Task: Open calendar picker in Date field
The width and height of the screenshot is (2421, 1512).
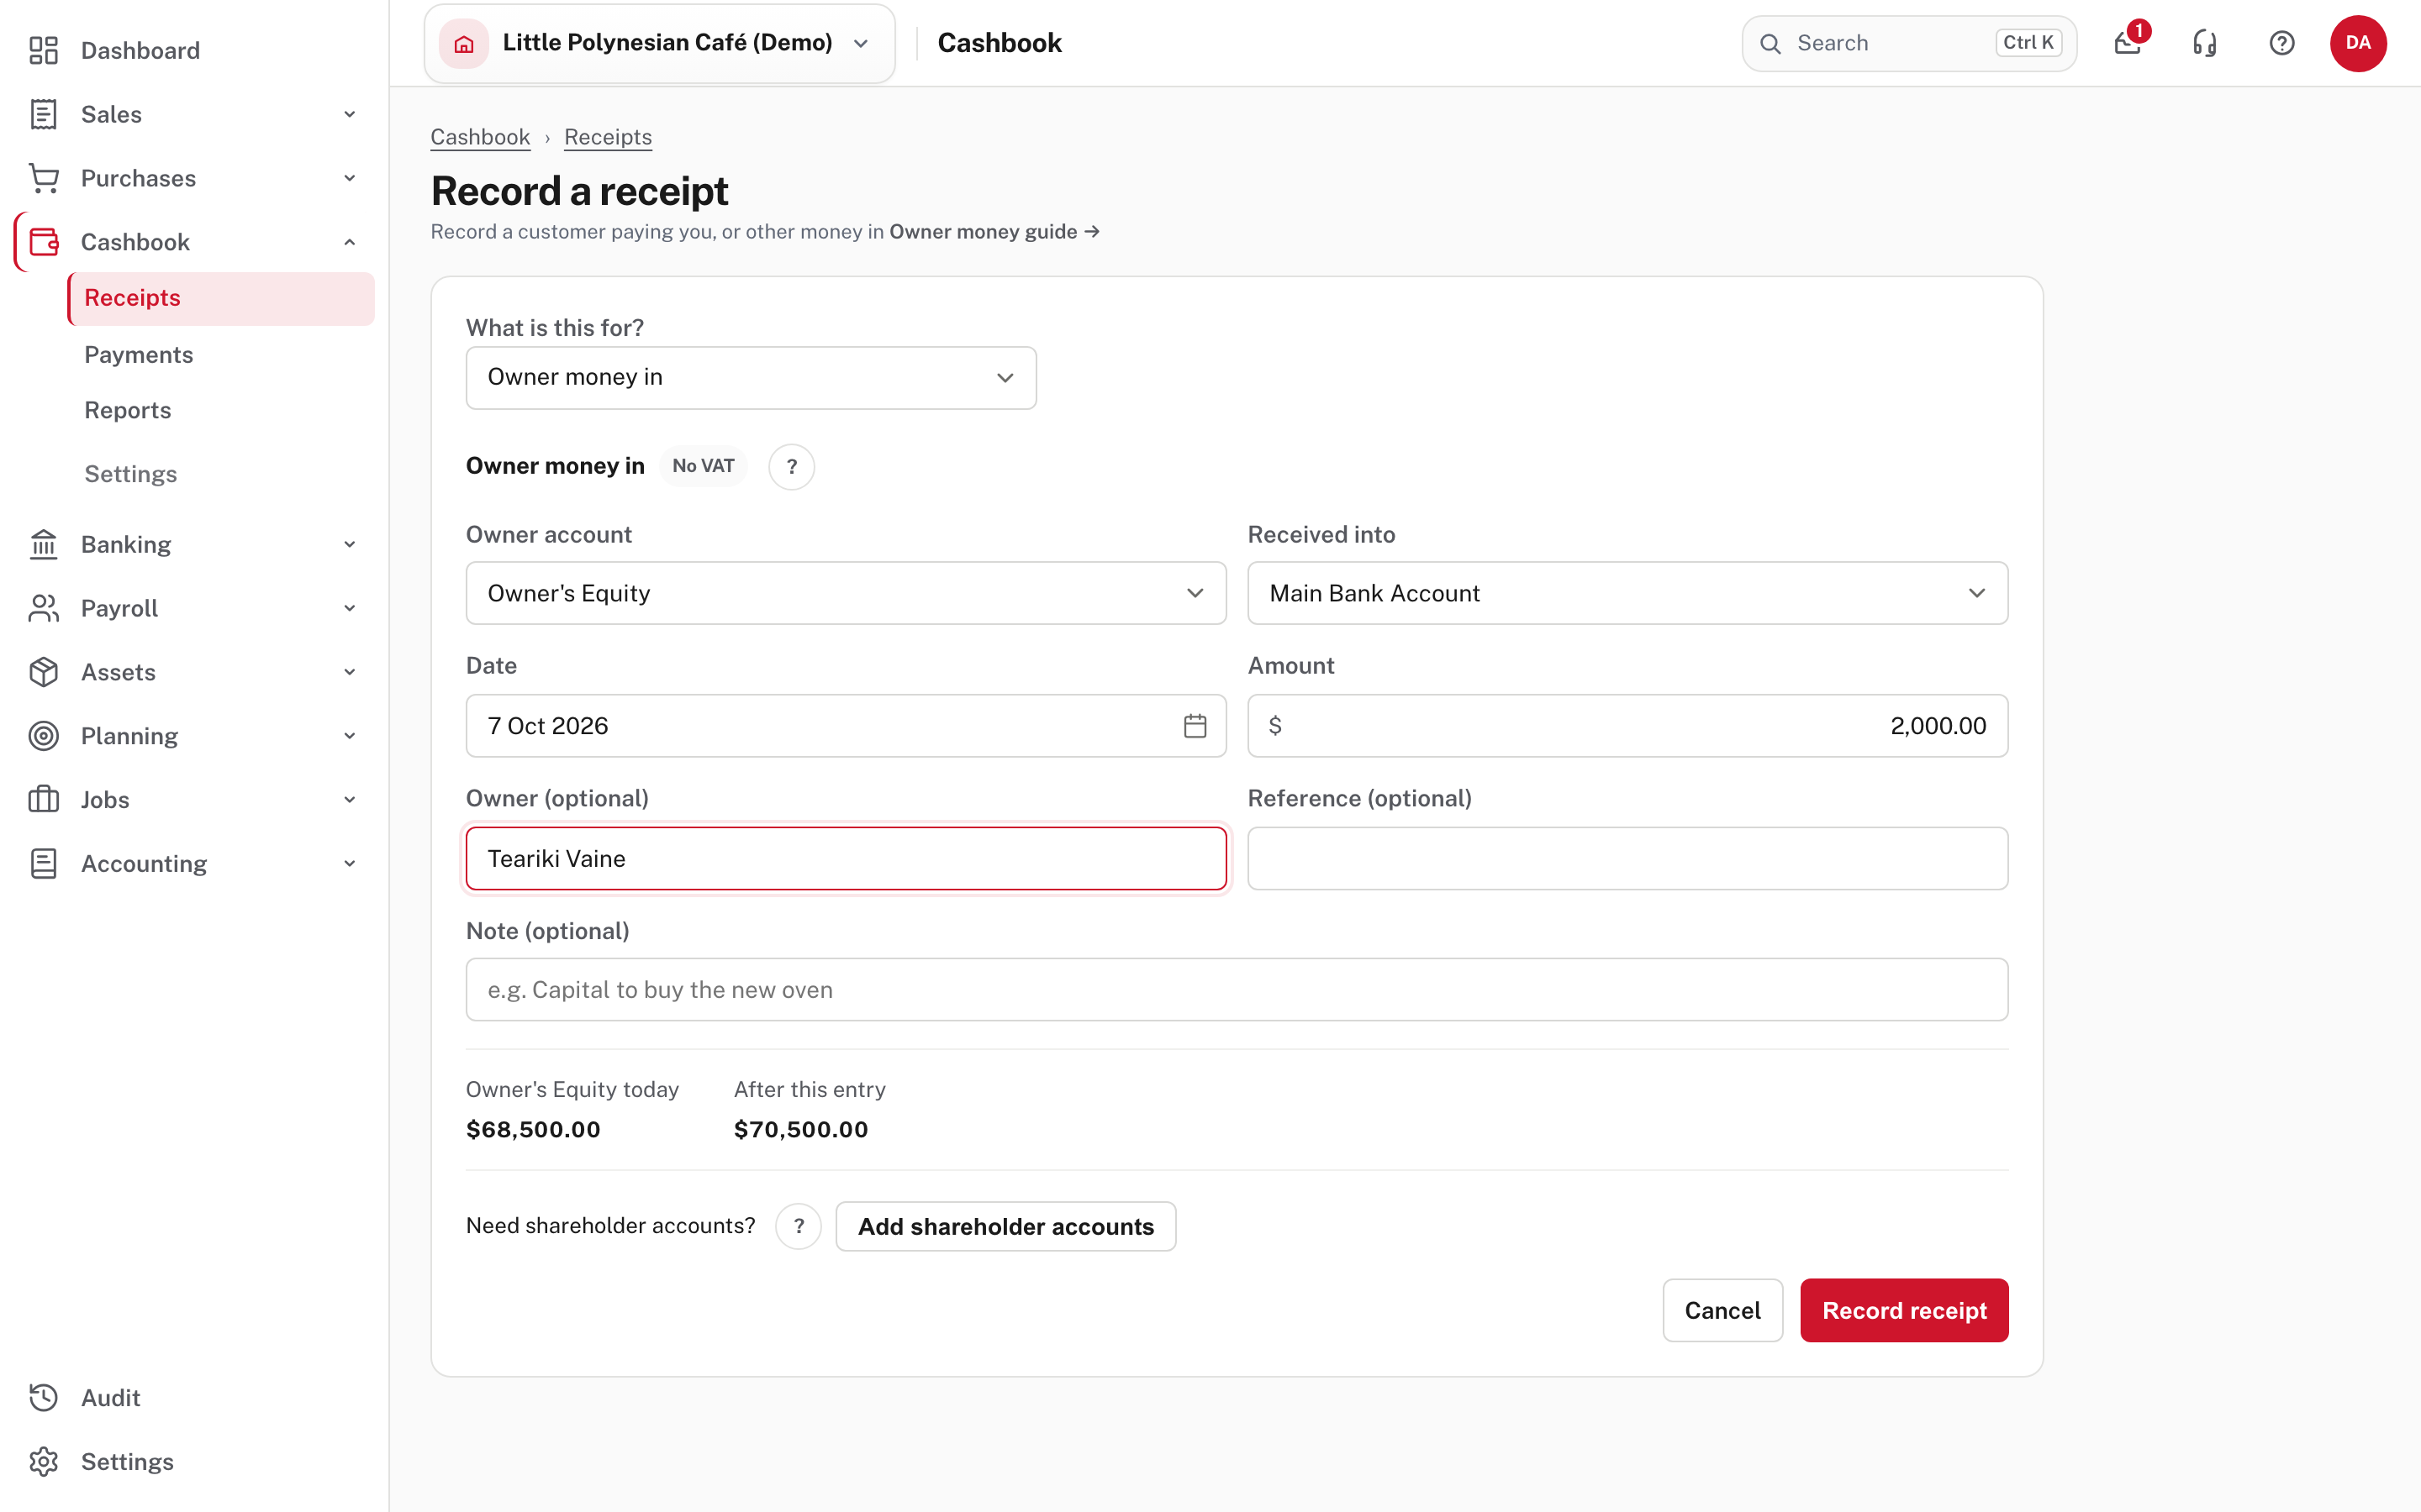Action: [1195, 726]
